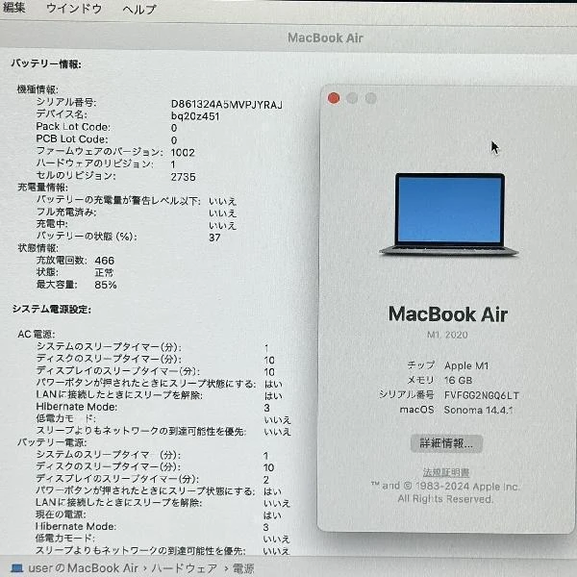Viewport: 577px width, 577px height.
Task: Click the 16 GB memory text
Action: (x=460, y=380)
